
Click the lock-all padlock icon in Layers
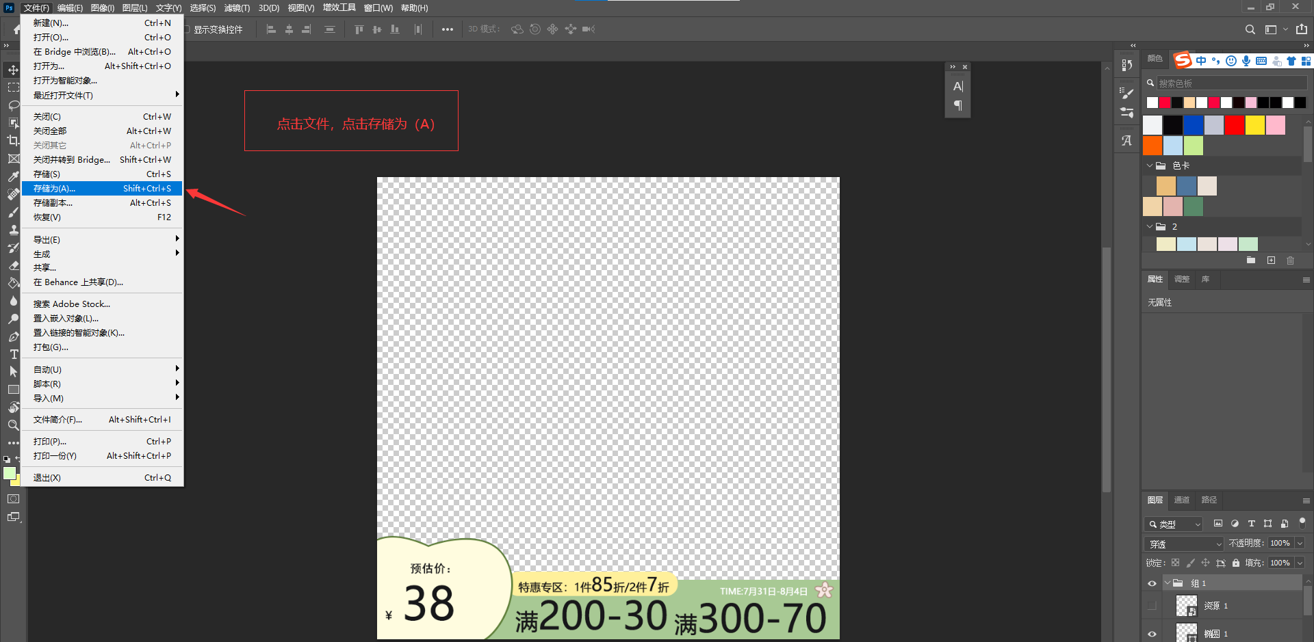[x=1236, y=563]
